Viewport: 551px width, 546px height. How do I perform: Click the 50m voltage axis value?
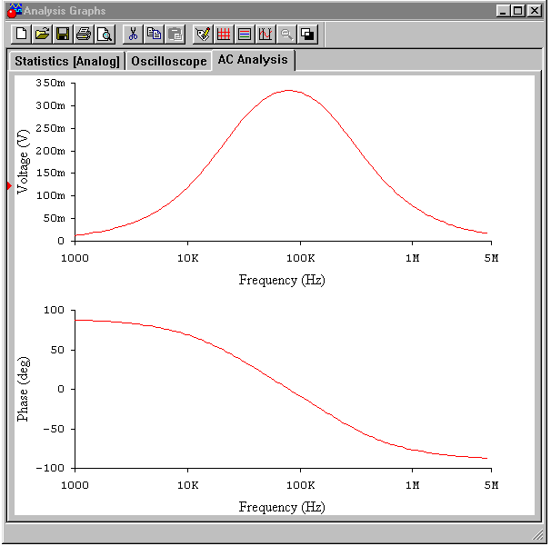55,218
